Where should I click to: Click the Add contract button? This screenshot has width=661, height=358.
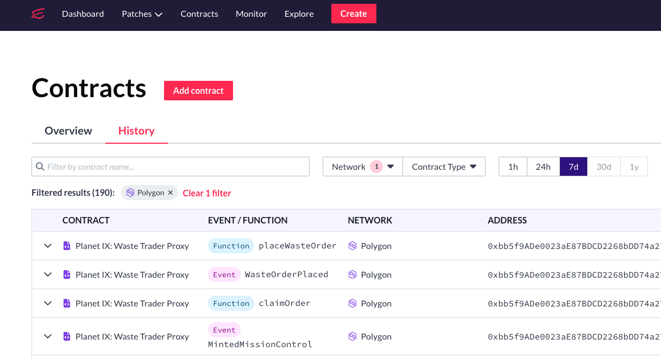(198, 91)
